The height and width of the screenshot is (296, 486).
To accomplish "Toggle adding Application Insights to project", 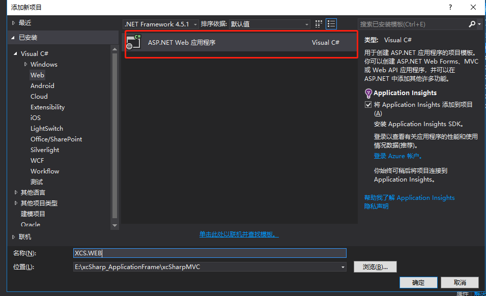I will (368, 105).
